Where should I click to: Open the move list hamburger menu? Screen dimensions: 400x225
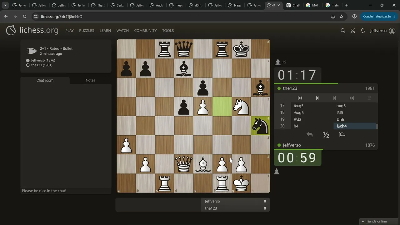[x=369, y=98]
